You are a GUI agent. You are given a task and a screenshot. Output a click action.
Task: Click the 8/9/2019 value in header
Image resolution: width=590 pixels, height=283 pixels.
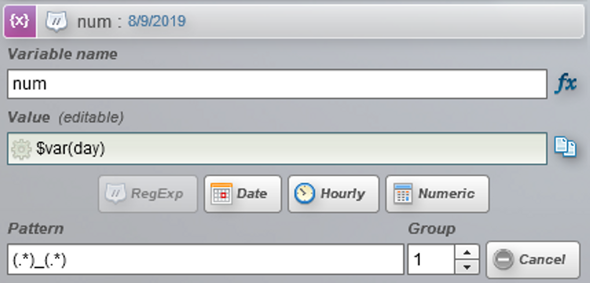tap(157, 21)
